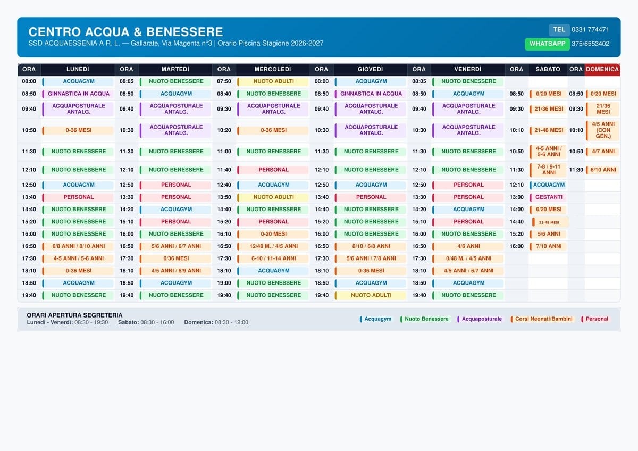Click the 13:00 time on Saturday

(x=516, y=197)
